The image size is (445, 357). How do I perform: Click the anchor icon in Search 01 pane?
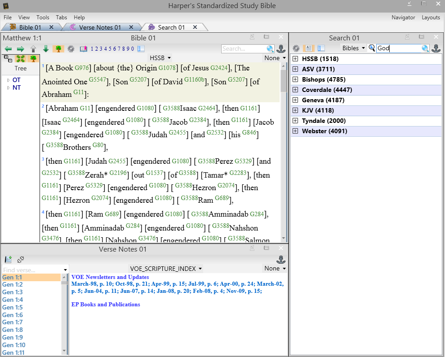[x=436, y=48]
